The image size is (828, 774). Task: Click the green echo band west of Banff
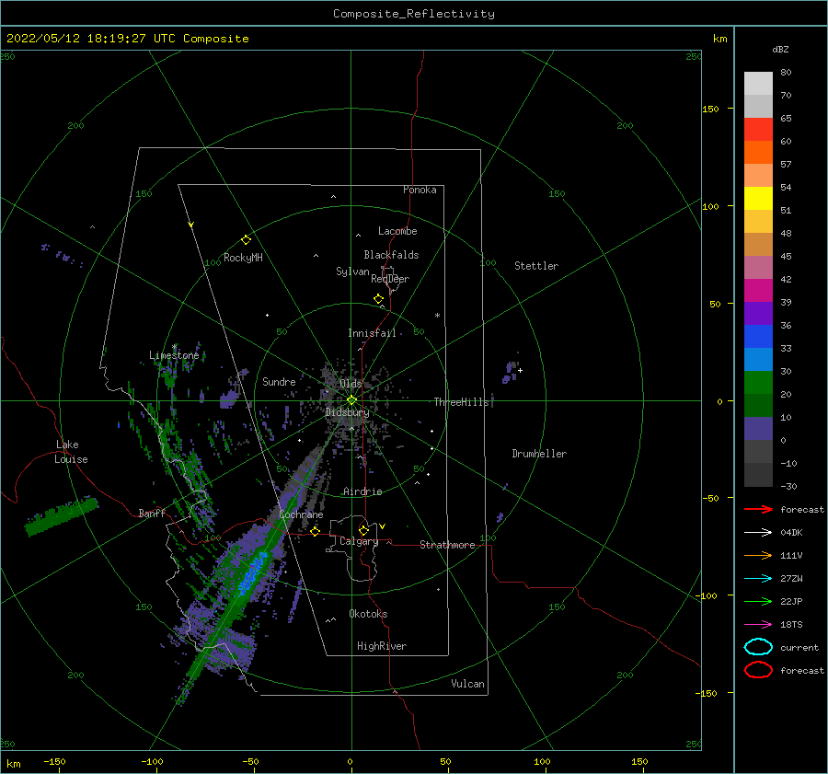(x=62, y=515)
